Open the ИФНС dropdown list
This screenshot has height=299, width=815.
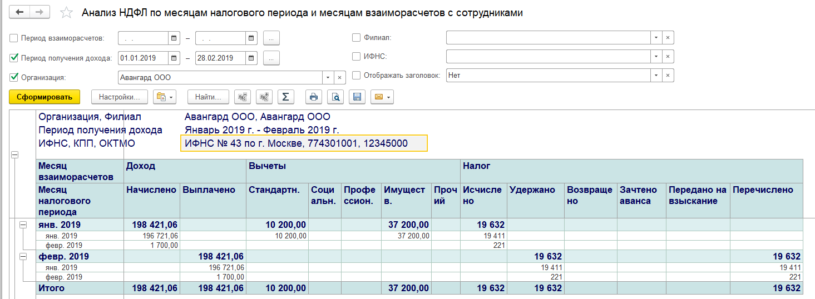656,57
